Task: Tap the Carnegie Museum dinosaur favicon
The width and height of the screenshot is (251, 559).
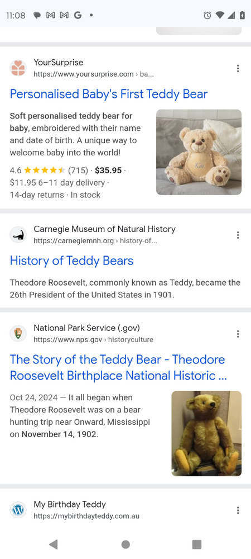Action: [18, 235]
